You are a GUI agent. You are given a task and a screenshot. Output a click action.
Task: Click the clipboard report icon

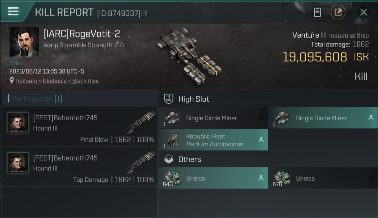coord(317,12)
